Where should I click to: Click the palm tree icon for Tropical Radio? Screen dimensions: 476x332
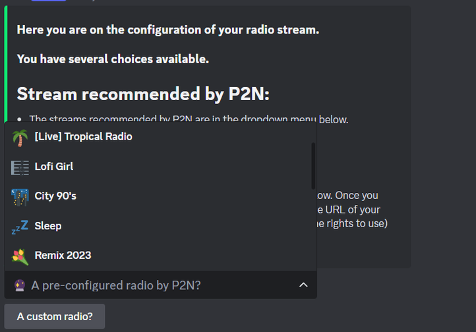pos(20,138)
